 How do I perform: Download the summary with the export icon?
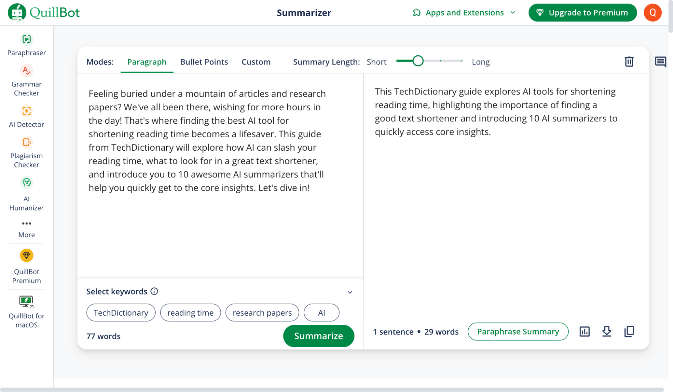pos(607,331)
